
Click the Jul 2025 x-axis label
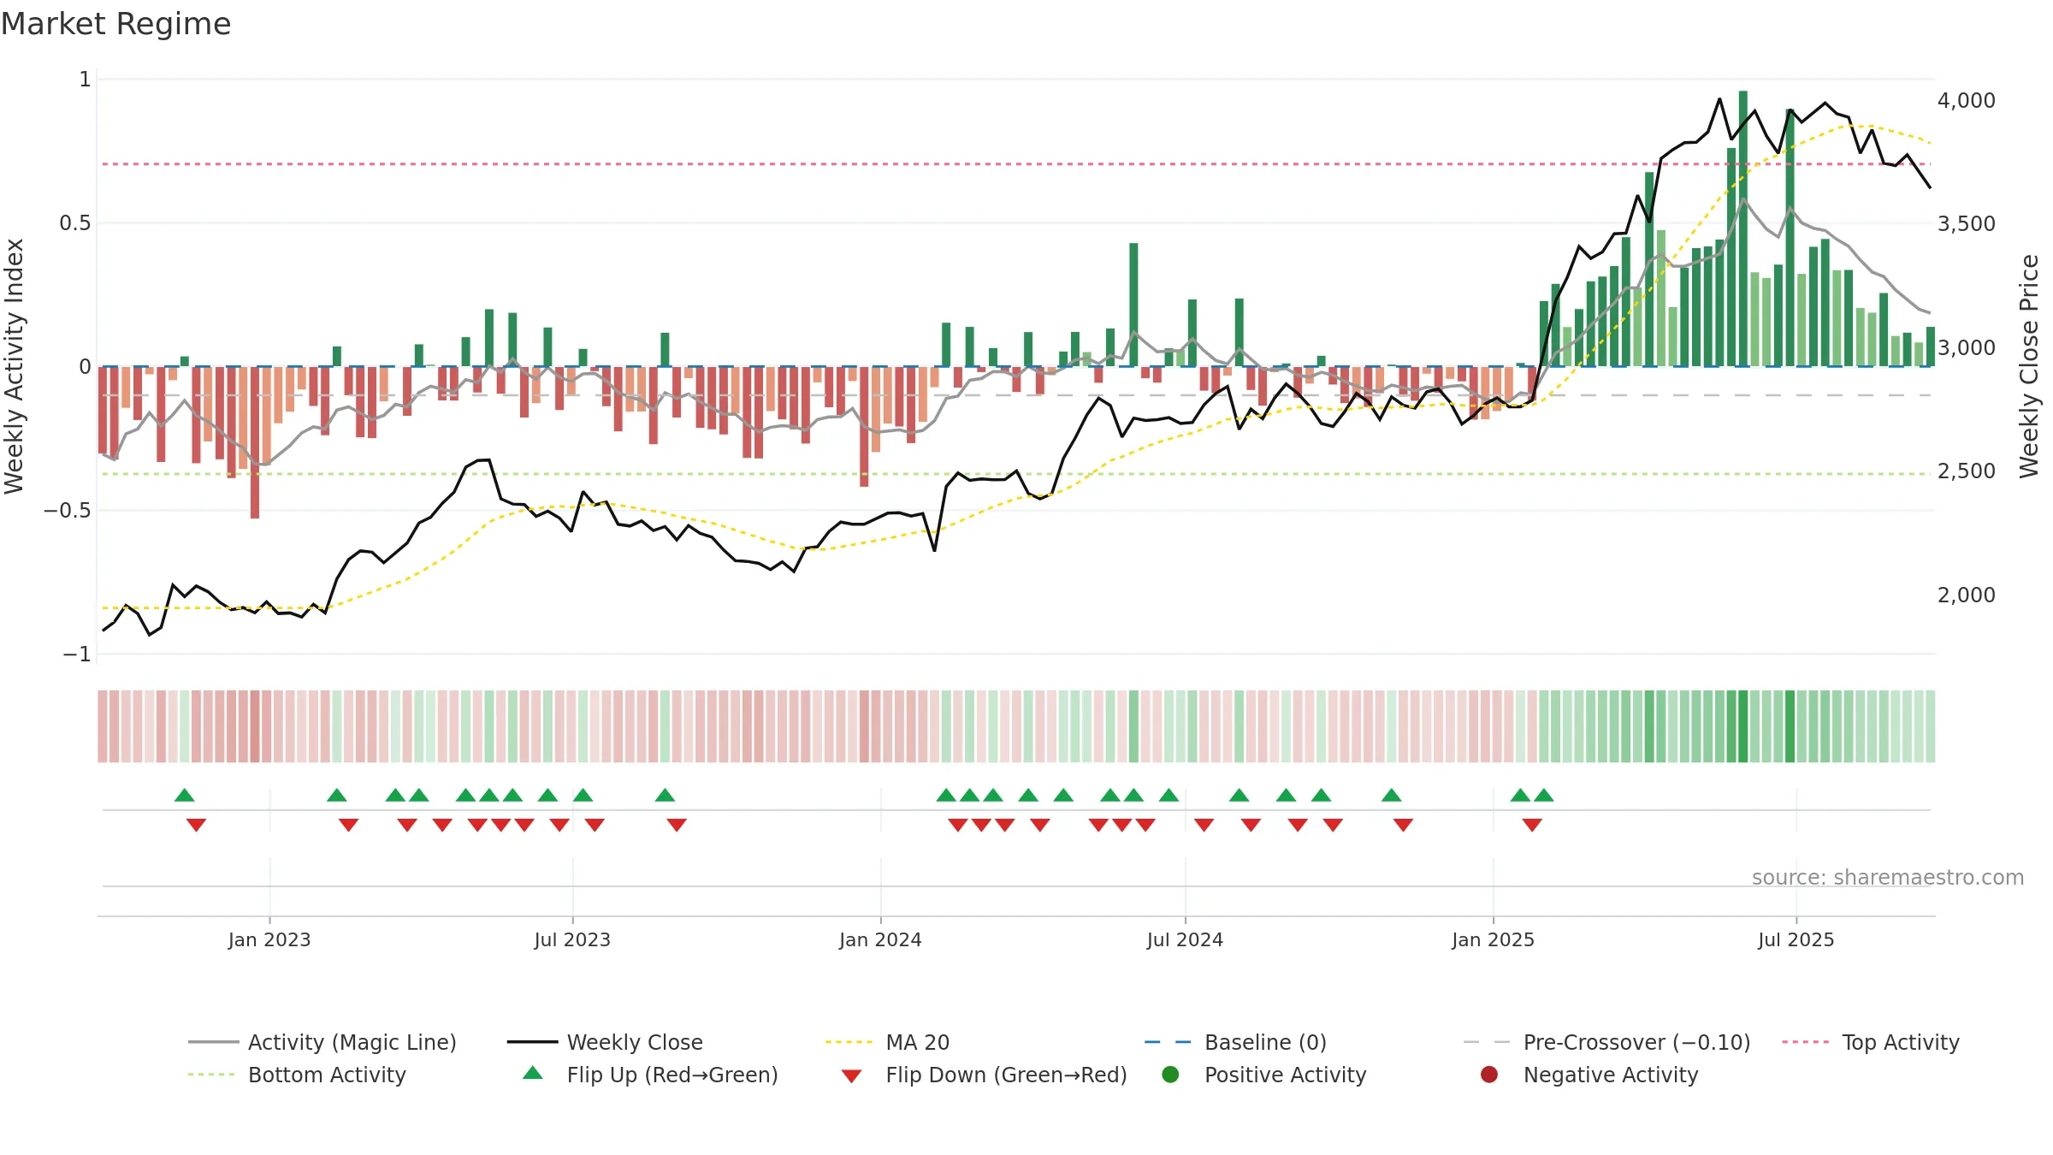[x=1796, y=939]
